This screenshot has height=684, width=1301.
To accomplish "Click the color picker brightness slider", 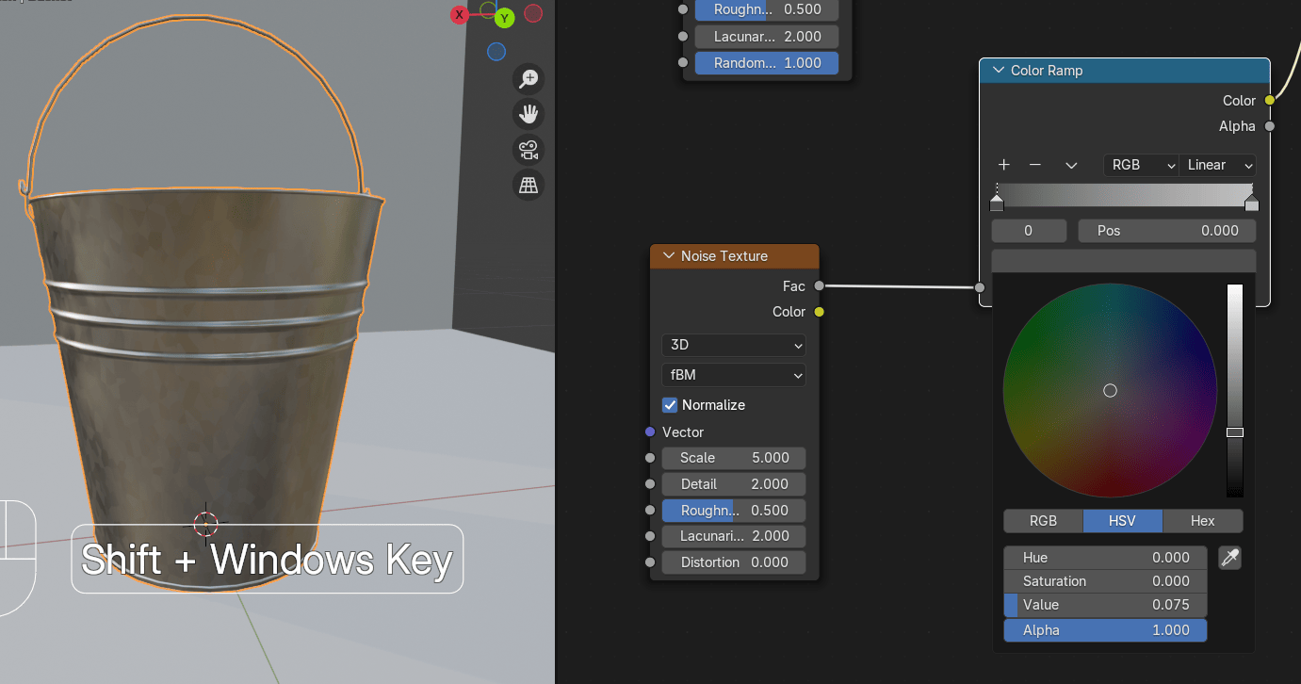I will point(1234,390).
